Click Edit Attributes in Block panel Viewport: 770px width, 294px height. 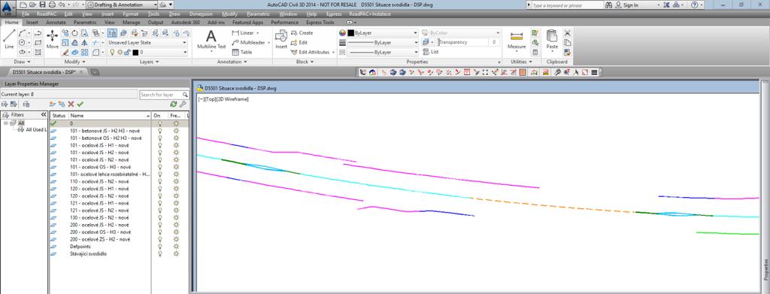pos(312,52)
